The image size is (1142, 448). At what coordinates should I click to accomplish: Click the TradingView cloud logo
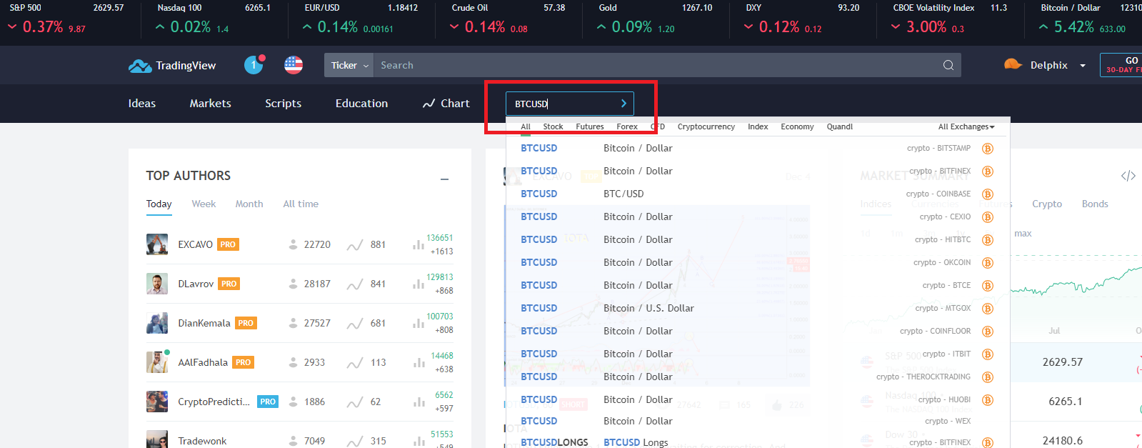tap(139, 66)
